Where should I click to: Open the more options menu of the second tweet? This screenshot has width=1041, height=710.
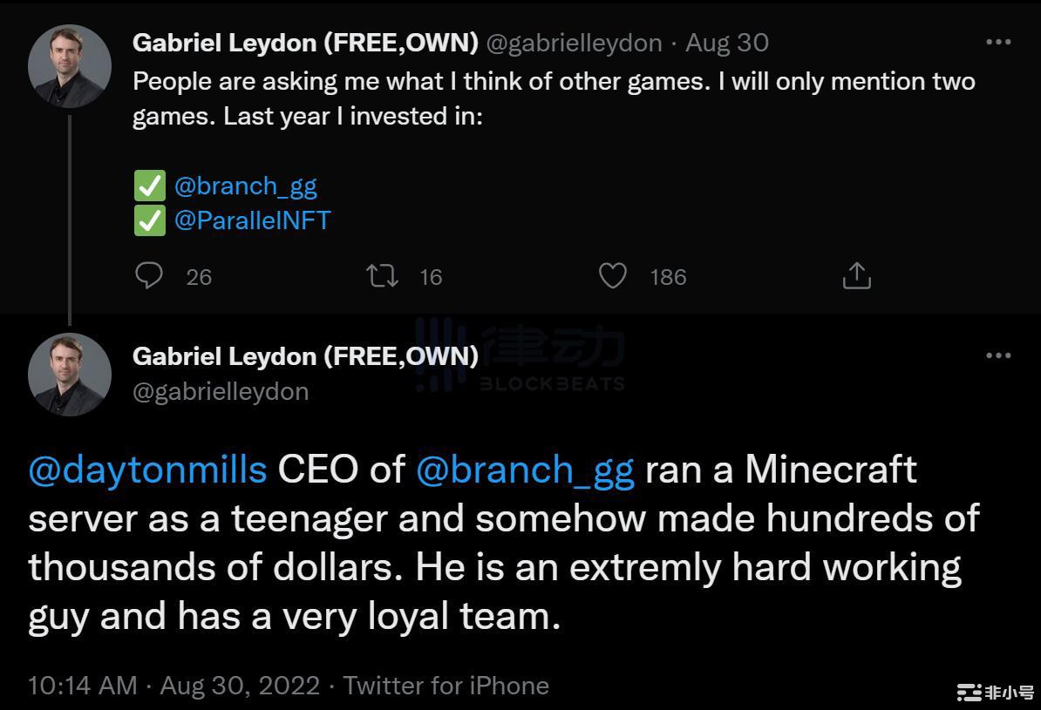(998, 355)
